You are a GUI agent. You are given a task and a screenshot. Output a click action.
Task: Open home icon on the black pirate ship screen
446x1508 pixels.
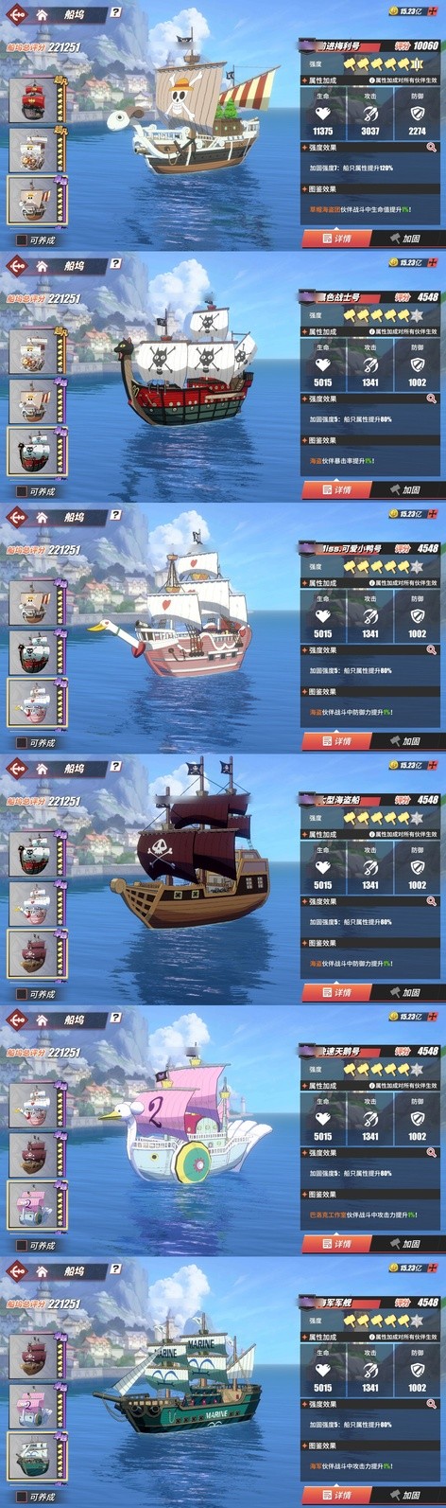pos(42,266)
